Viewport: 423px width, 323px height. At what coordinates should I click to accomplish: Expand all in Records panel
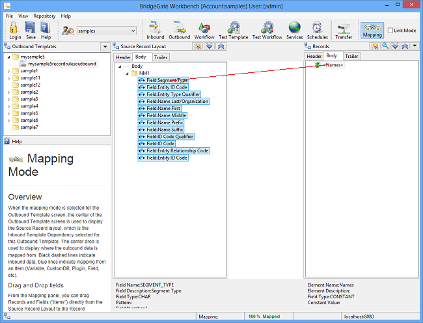(x=395, y=46)
